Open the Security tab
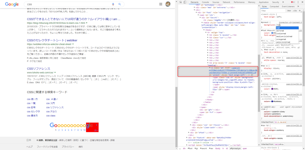The width and height of the screenshot is (305, 150). point(276,2)
